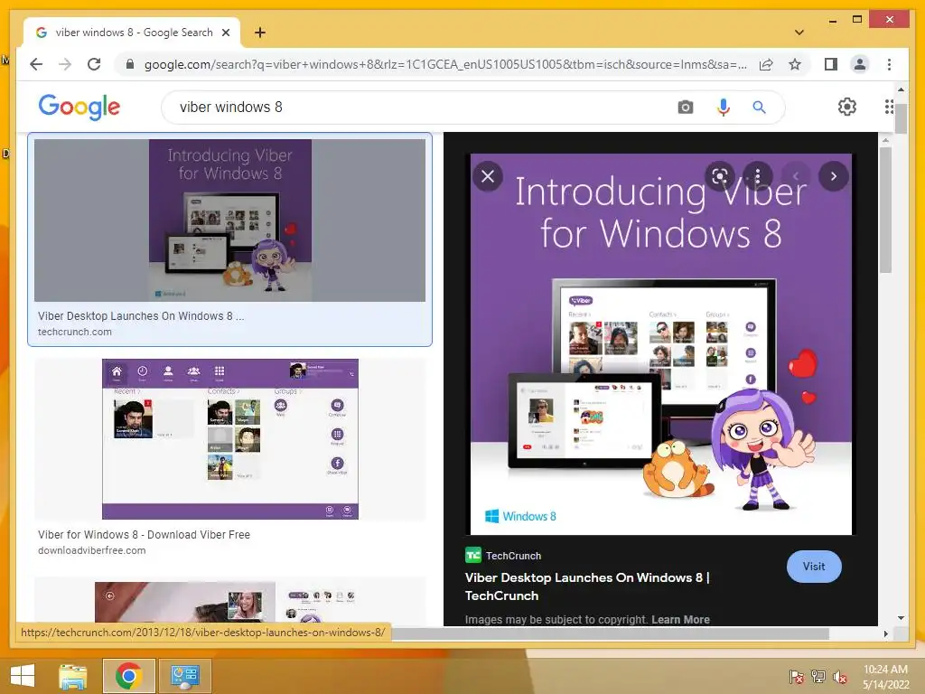The image size is (925, 694).
Task: Reload the current page
Action: point(94,64)
